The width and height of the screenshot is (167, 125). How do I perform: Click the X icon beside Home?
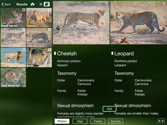click(41, 4)
